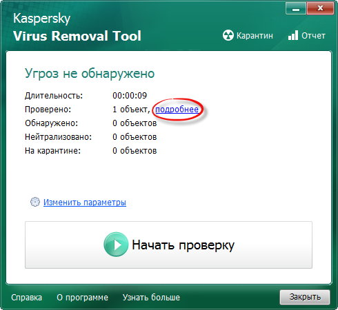Click 0 объектов next to Нейтрализовано

tap(135, 137)
